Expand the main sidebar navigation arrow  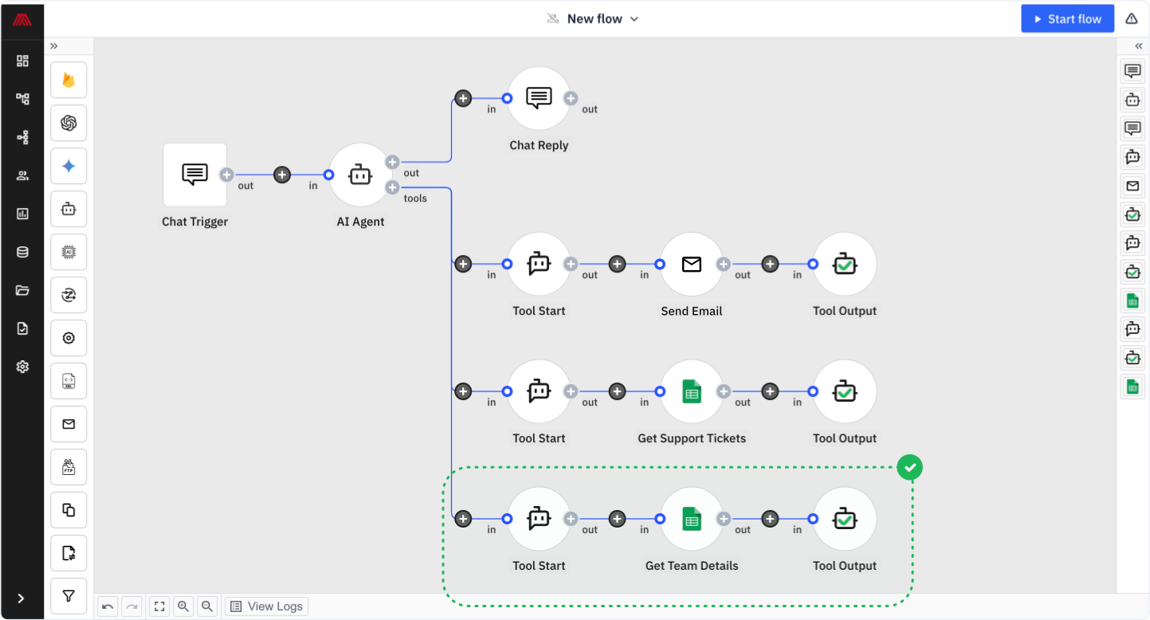(22, 598)
